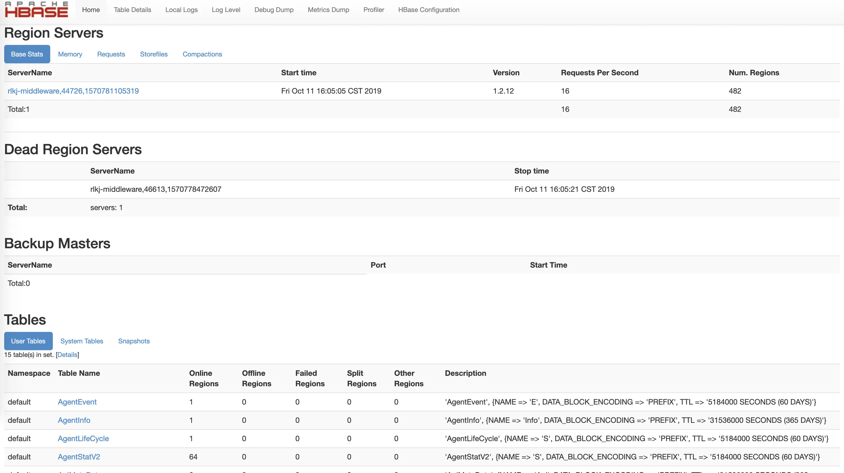Open the Log Level page
This screenshot has height=473, width=844.
click(226, 10)
